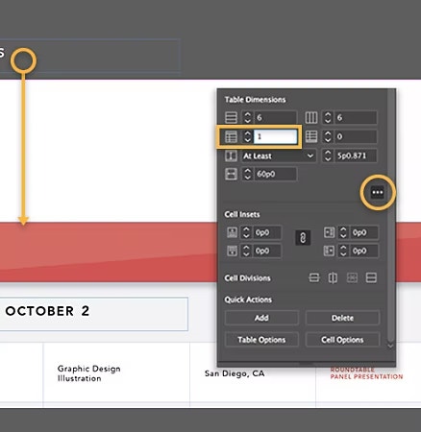This screenshot has height=432, width=421.
Task: Click the footer rows field showing 0
Action: coord(356,136)
